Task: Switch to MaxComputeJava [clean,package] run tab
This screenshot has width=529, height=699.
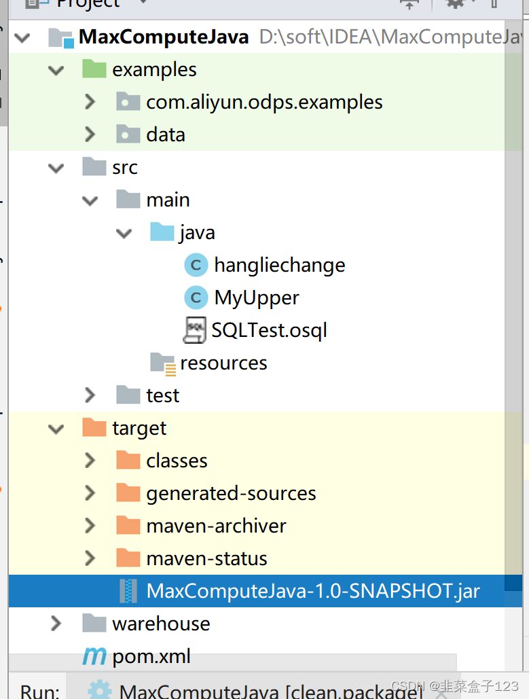Action: (x=270, y=691)
